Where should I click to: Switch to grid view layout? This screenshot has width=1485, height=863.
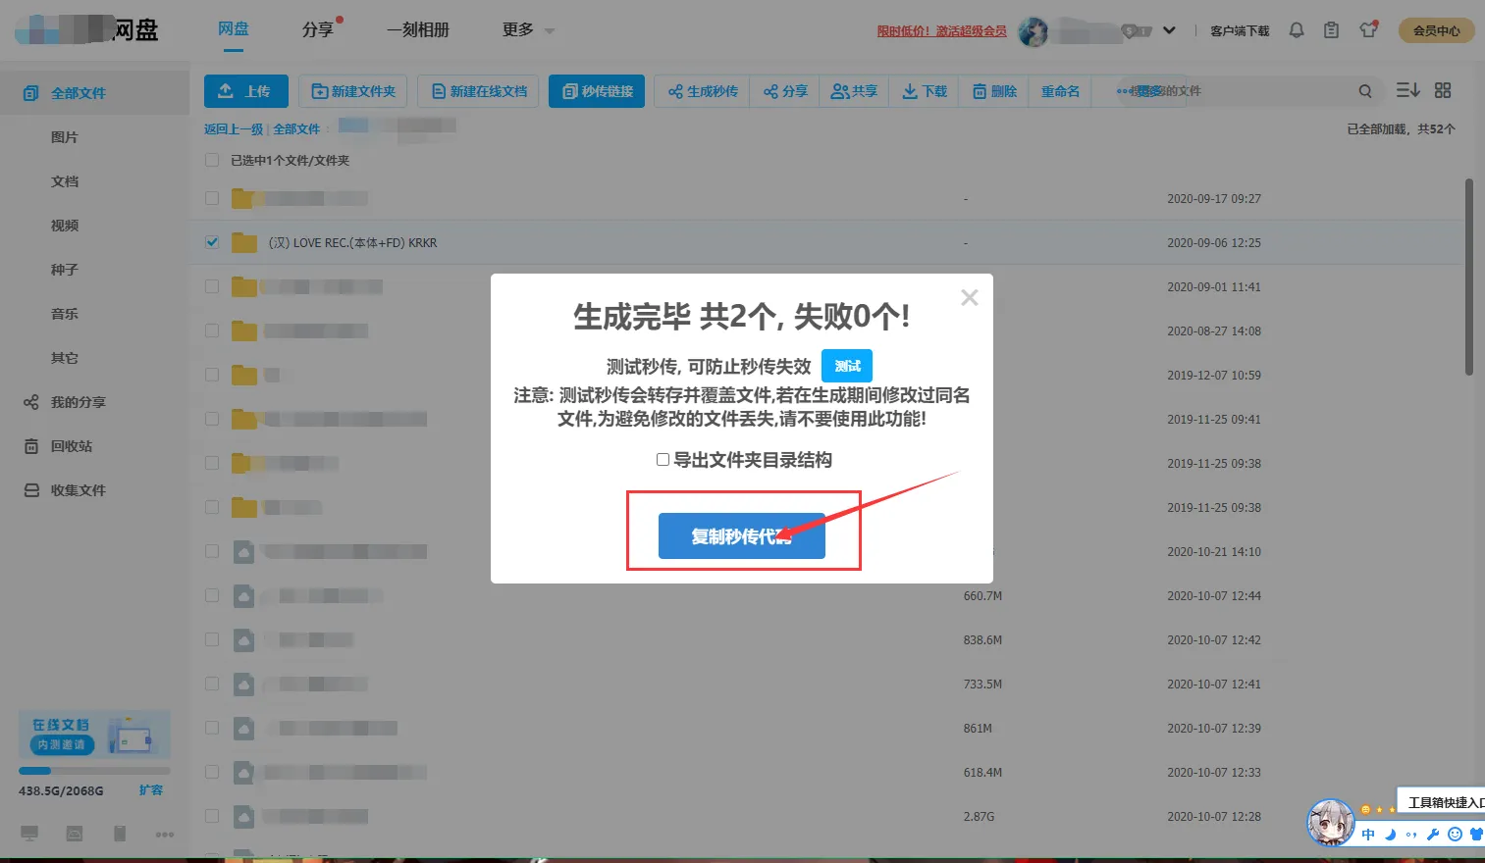pyautogui.click(x=1443, y=89)
